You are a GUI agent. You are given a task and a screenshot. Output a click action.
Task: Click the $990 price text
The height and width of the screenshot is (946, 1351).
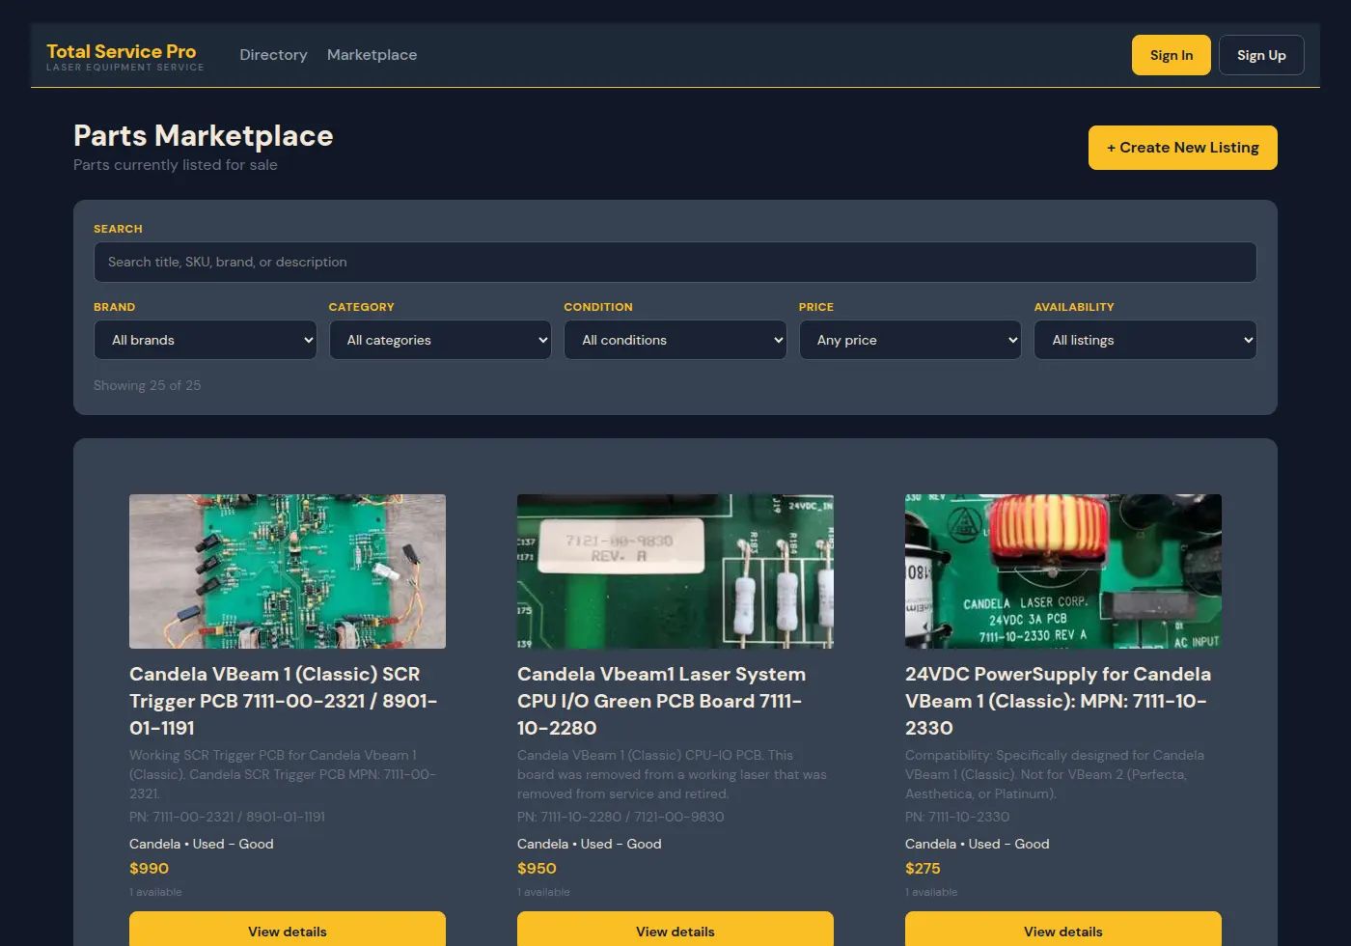point(149,869)
